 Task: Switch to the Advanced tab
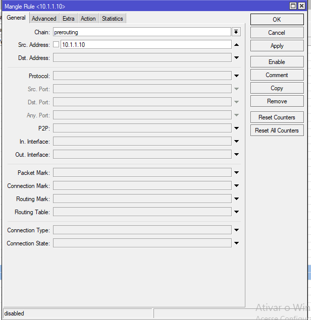tap(44, 19)
